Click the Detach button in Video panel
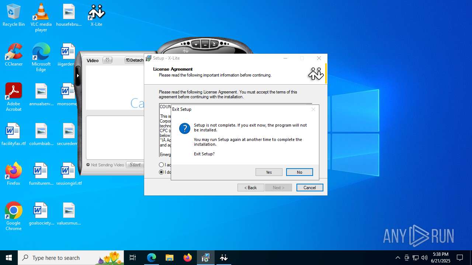Viewport: 472px width, 265px height. [135, 60]
